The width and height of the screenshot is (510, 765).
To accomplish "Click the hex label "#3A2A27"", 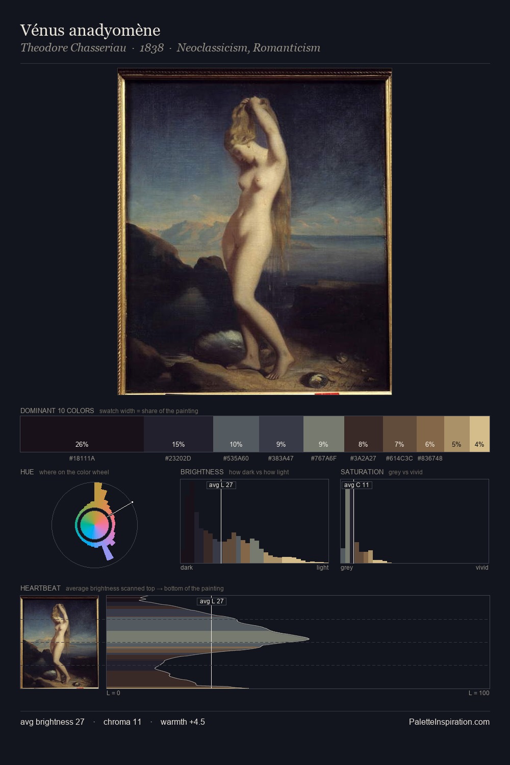I will [x=363, y=458].
